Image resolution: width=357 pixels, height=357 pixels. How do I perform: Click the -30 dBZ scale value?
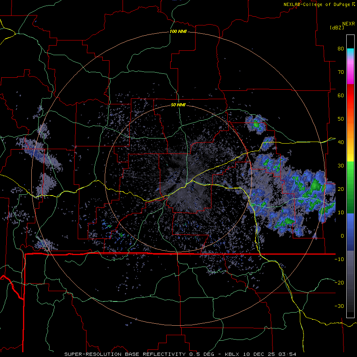(339, 306)
